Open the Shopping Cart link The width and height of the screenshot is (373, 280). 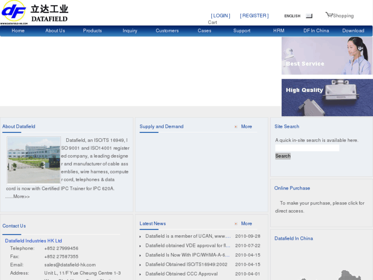(343, 16)
